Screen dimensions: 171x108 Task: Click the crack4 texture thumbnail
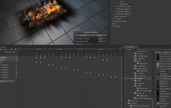point(158,71)
